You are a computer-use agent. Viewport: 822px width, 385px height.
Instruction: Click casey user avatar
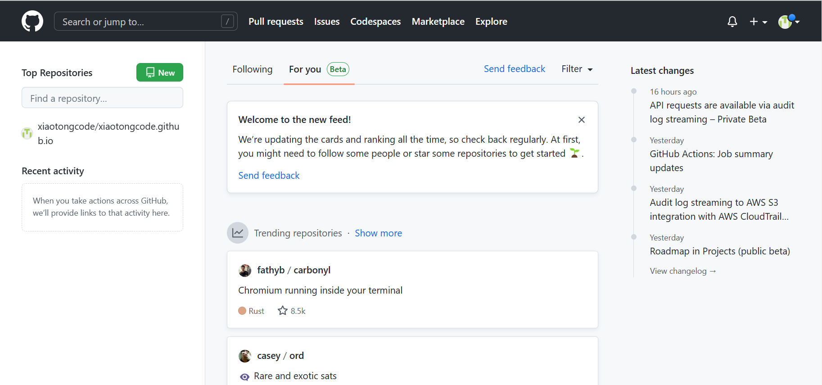coord(245,356)
